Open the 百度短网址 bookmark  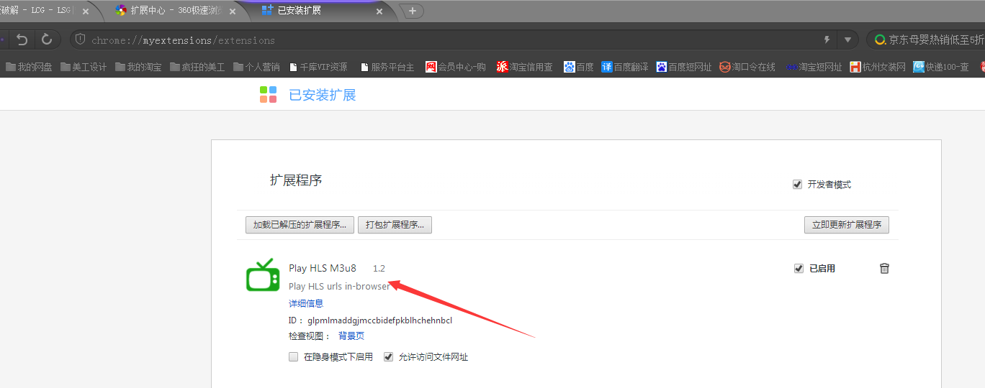[684, 67]
